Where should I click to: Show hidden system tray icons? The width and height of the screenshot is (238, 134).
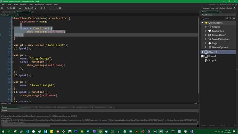point(216,131)
